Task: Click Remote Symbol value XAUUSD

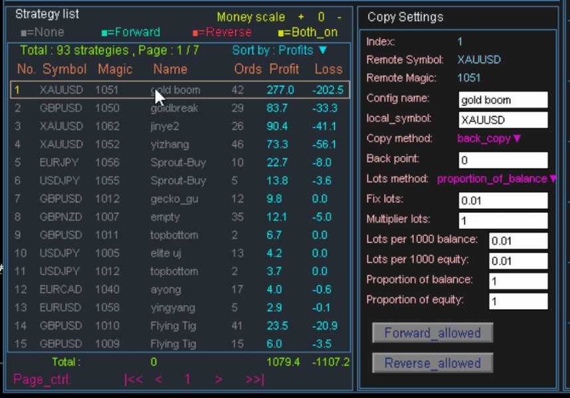Action: click(479, 60)
